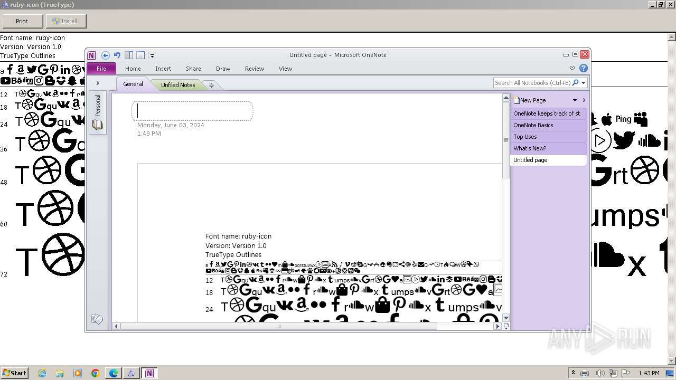Screen dimensions: 676x380
Task: Click the horizontal scrollbar left arrow in OneNote
Action: (x=117, y=326)
